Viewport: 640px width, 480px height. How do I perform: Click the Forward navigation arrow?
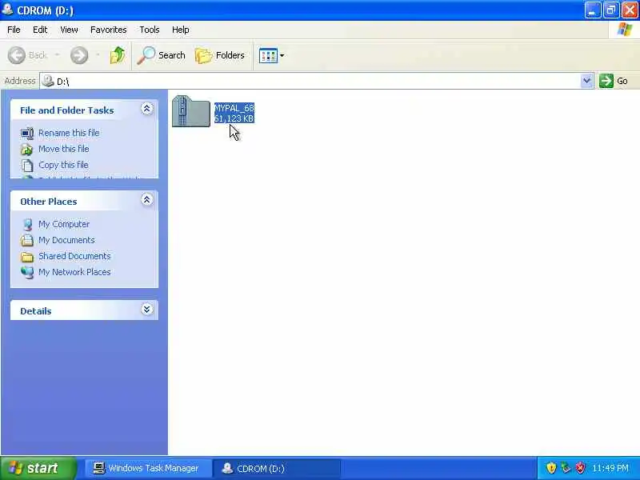tap(78, 55)
